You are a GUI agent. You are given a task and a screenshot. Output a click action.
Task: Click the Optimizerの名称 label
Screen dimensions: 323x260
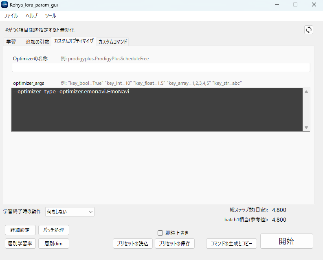coord(30,59)
